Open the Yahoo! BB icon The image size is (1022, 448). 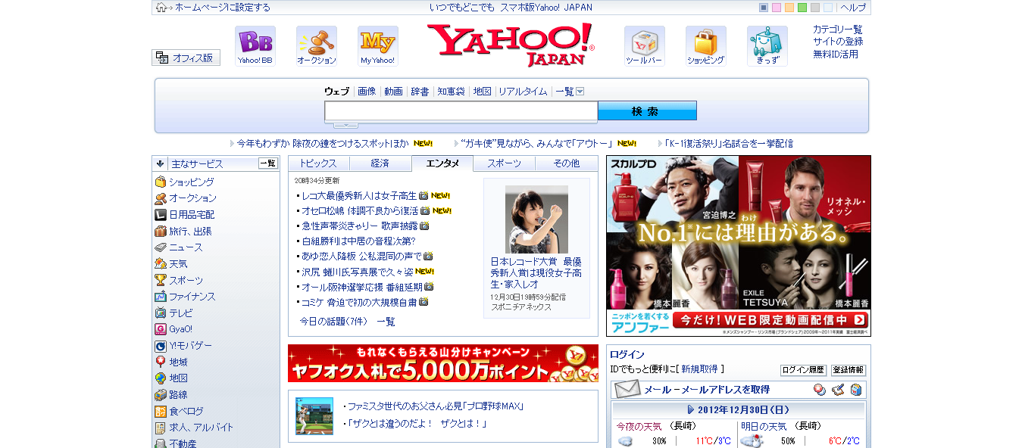255,46
